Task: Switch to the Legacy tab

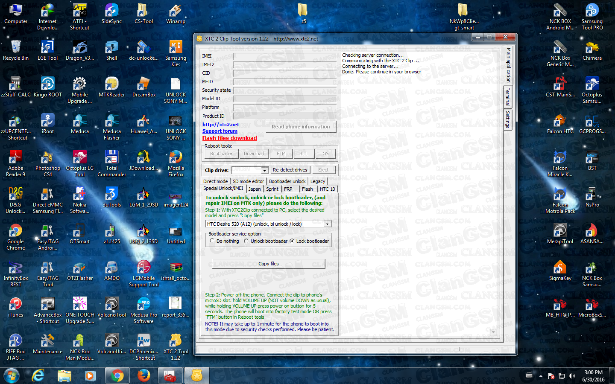Action: point(317,181)
